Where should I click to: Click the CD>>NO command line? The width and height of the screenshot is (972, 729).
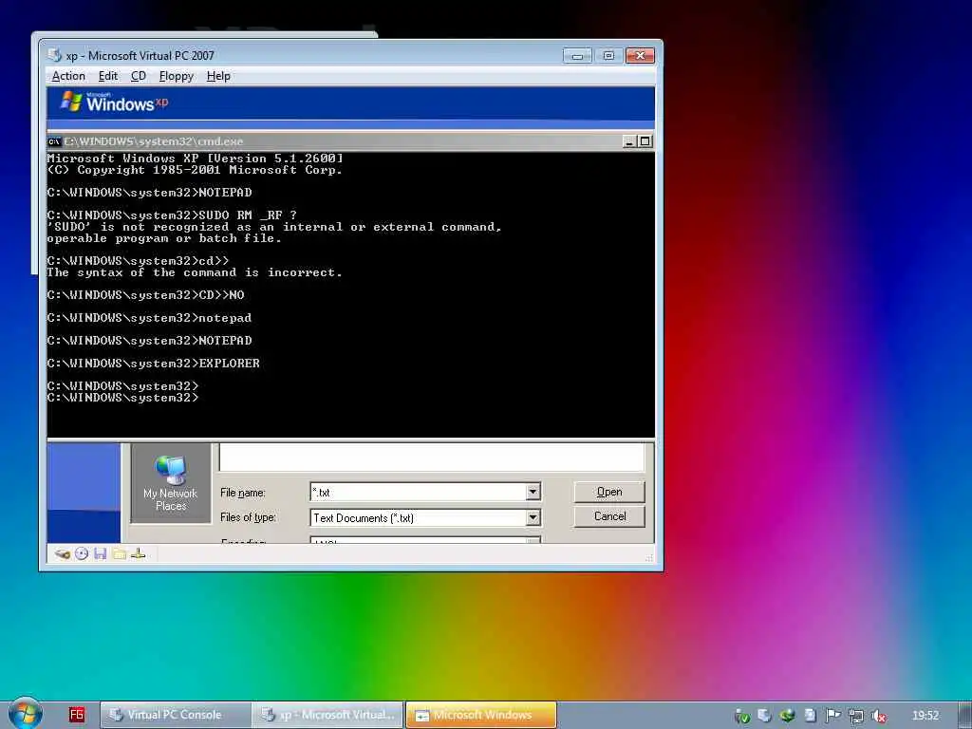[x=145, y=295]
